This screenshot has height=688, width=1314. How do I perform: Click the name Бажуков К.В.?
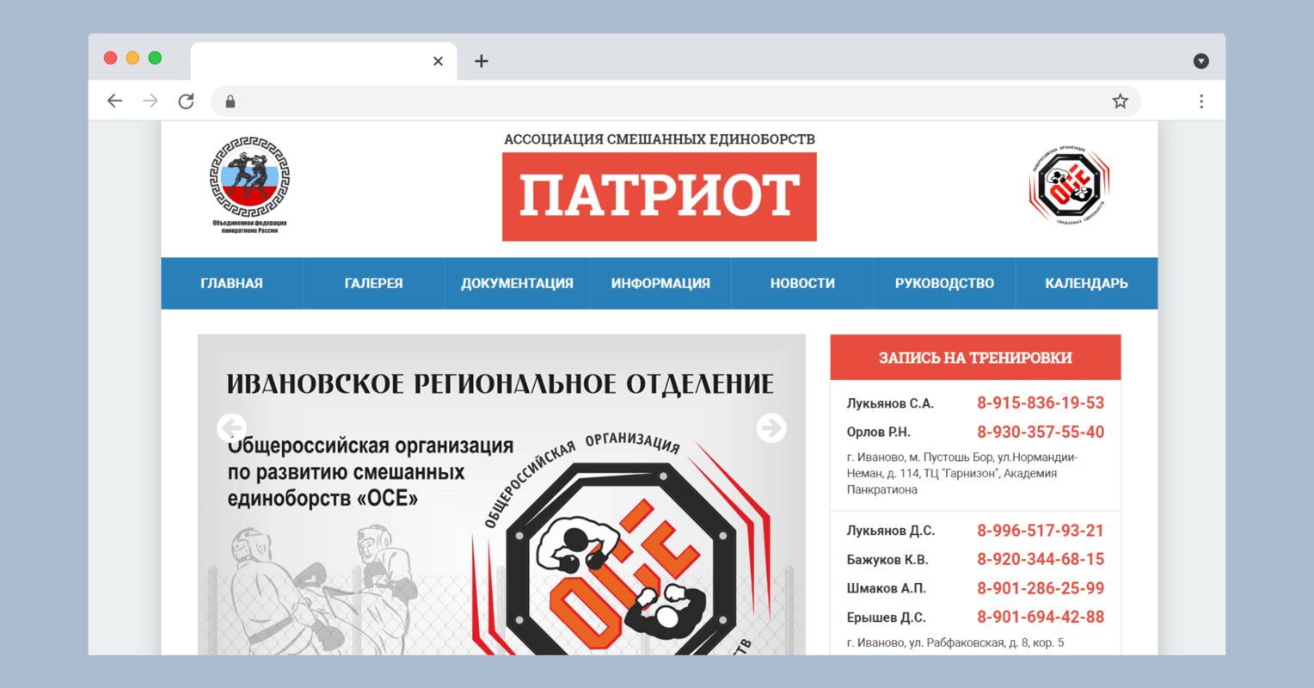(x=887, y=560)
